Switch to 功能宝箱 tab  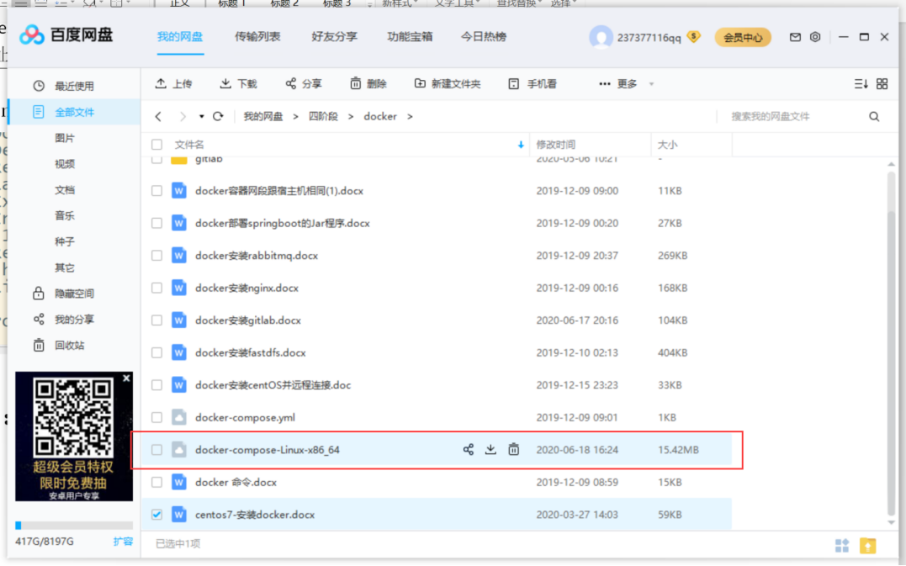pos(410,37)
